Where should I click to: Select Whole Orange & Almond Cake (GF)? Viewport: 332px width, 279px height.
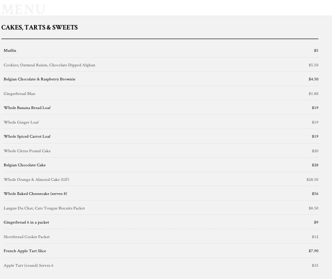36,179
